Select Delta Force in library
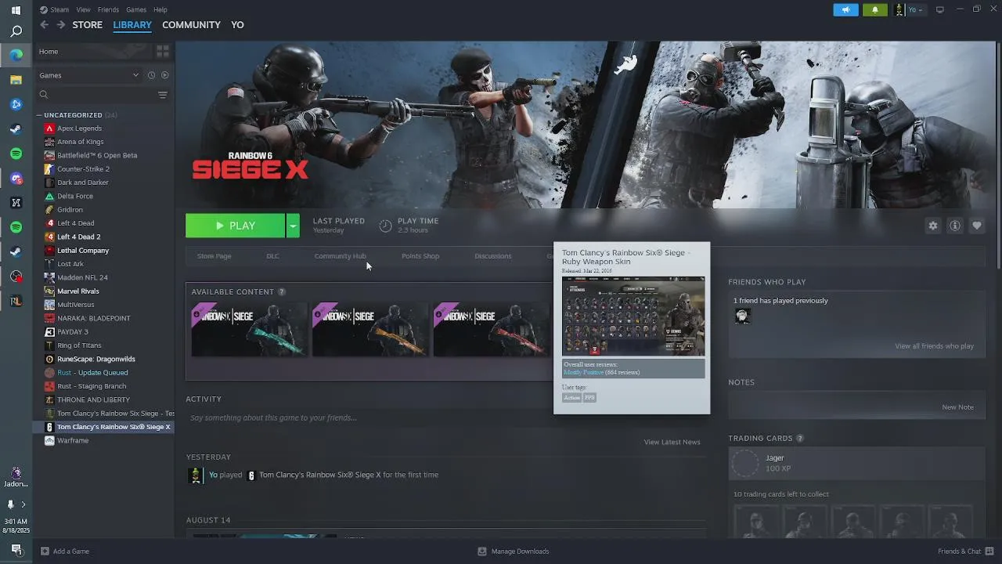This screenshot has width=1002, height=564. pos(75,196)
